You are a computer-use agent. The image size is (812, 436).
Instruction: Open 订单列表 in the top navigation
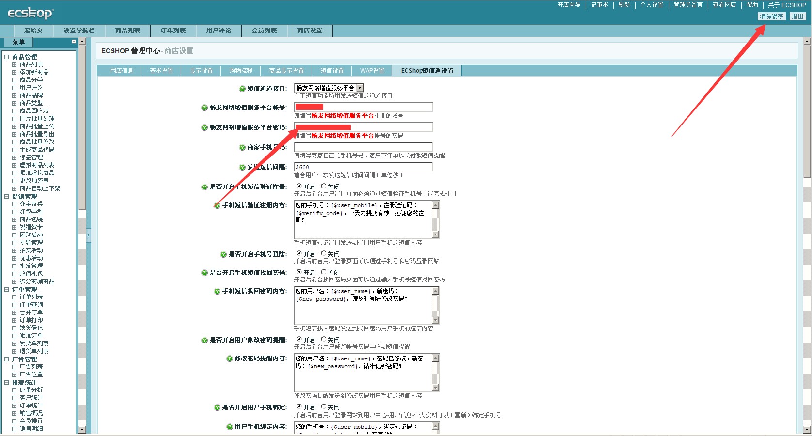coord(173,31)
